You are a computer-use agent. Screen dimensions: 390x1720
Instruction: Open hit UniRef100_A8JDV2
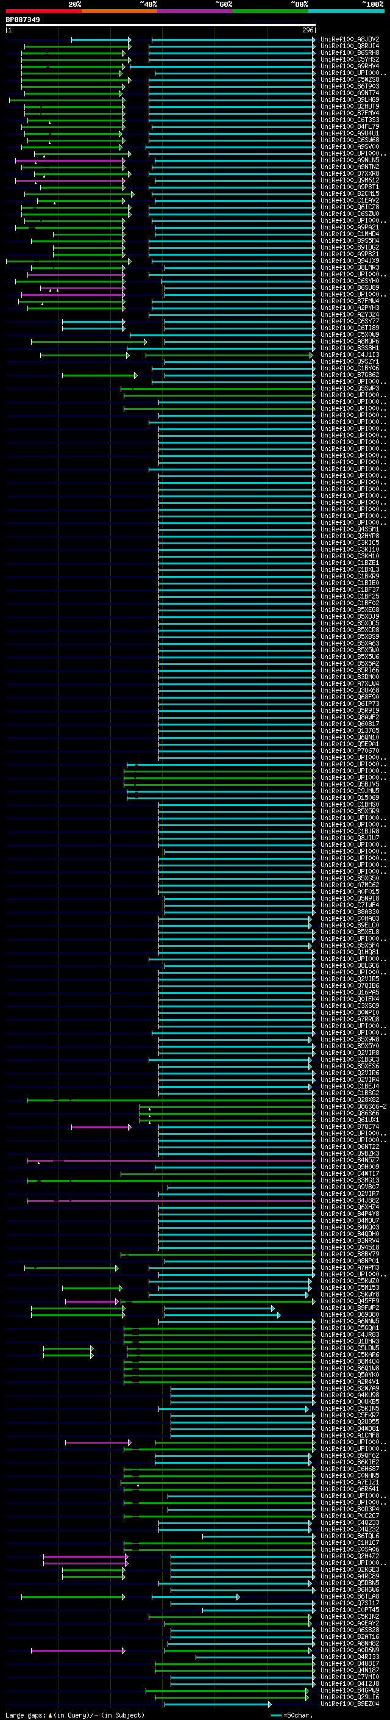tap(350, 40)
